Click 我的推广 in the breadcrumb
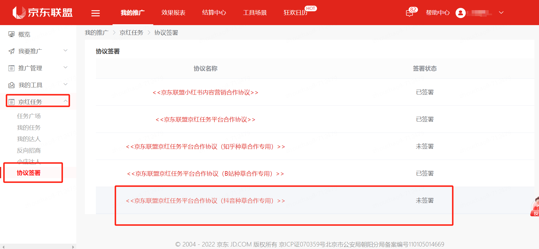This screenshot has width=539, height=249. 96,33
